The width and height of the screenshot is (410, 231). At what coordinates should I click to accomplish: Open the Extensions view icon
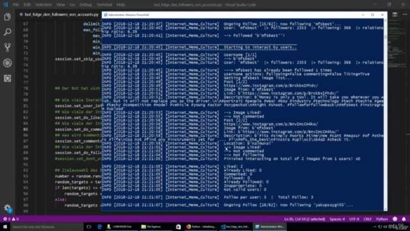tap(7, 78)
